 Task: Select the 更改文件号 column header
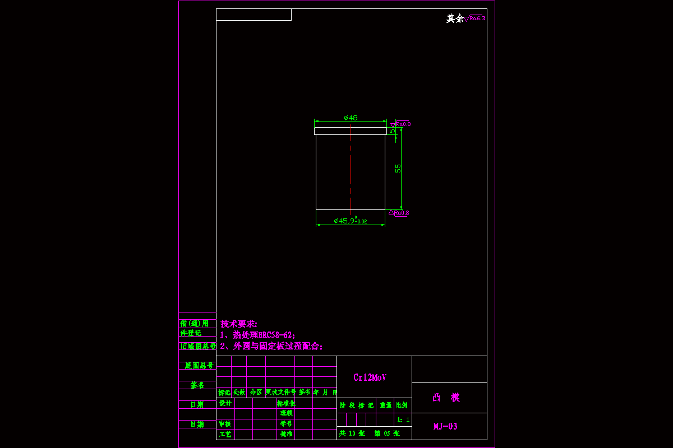(280, 393)
